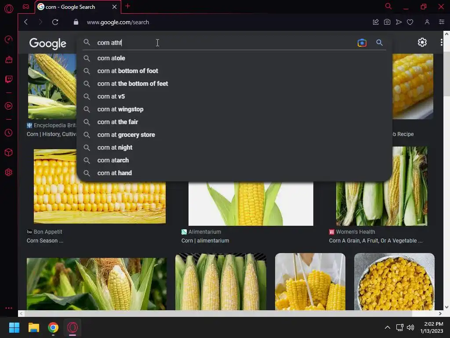Open the corn on sticks image
Viewport: 450px width, 338px height.
point(310,281)
